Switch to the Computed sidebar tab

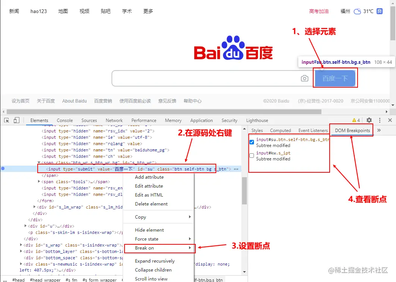(x=280, y=131)
